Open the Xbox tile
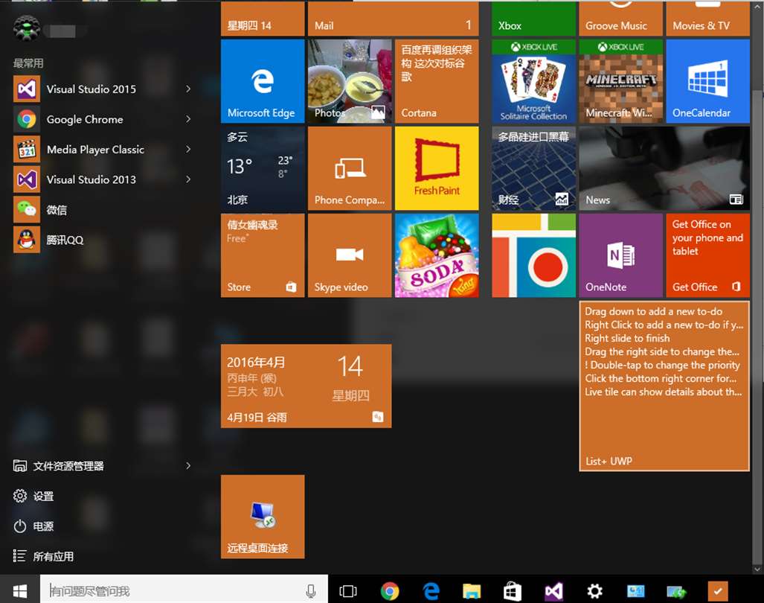 (533, 19)
